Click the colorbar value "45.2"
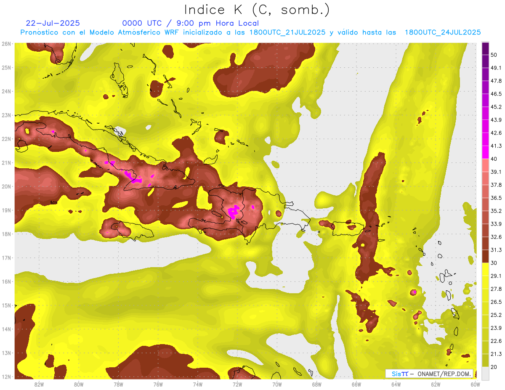The height and width of the screenshot is (390, 505). (496, 107)
